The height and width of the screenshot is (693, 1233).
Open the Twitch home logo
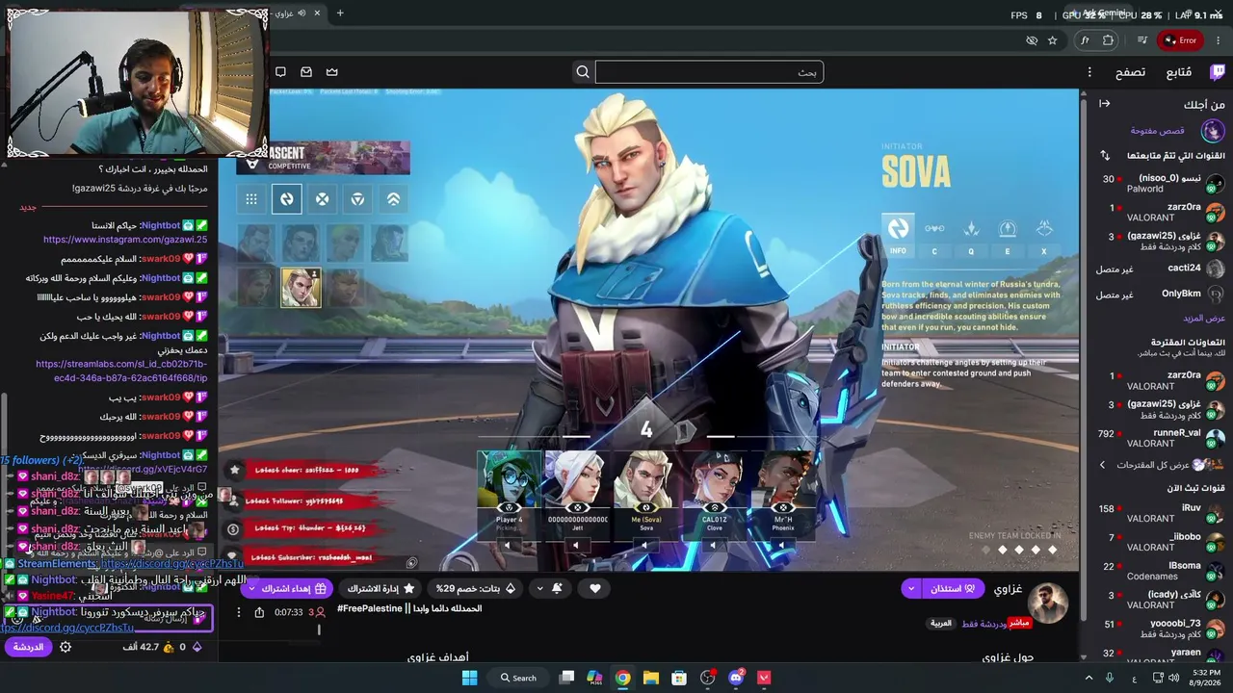point(1218,72)
